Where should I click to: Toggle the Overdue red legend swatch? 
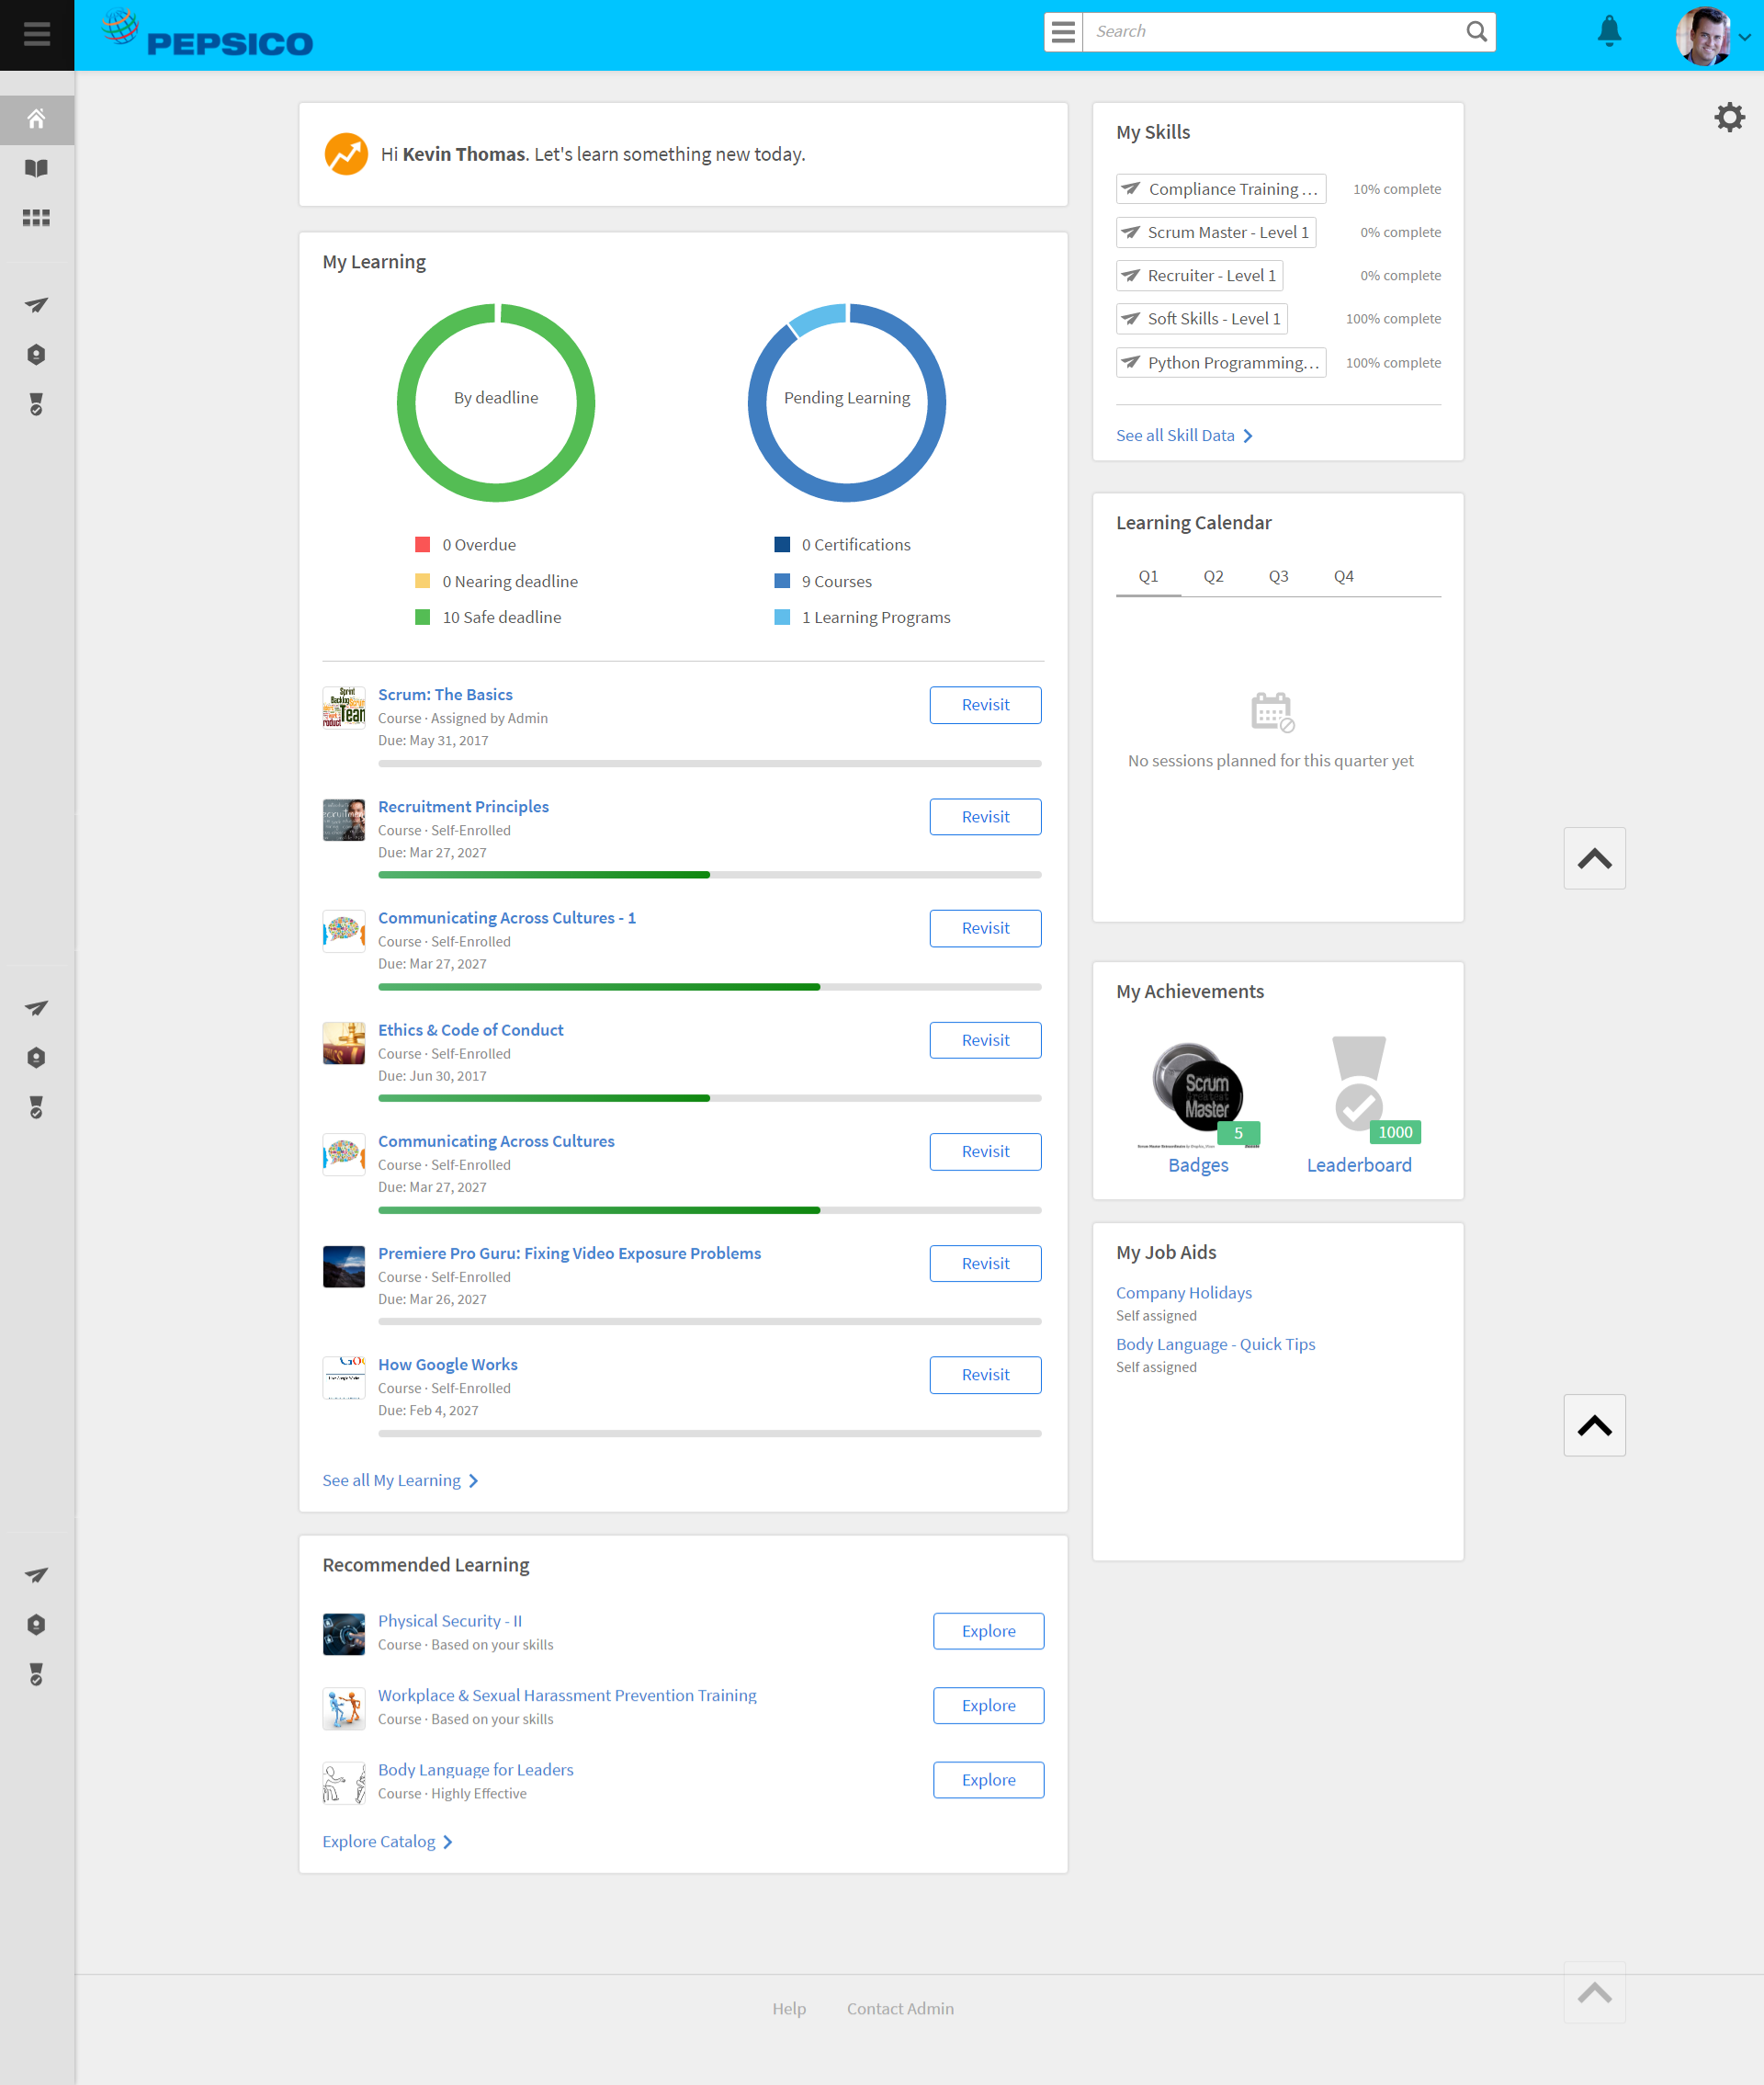pyautogui.click(x=423, y=545)
